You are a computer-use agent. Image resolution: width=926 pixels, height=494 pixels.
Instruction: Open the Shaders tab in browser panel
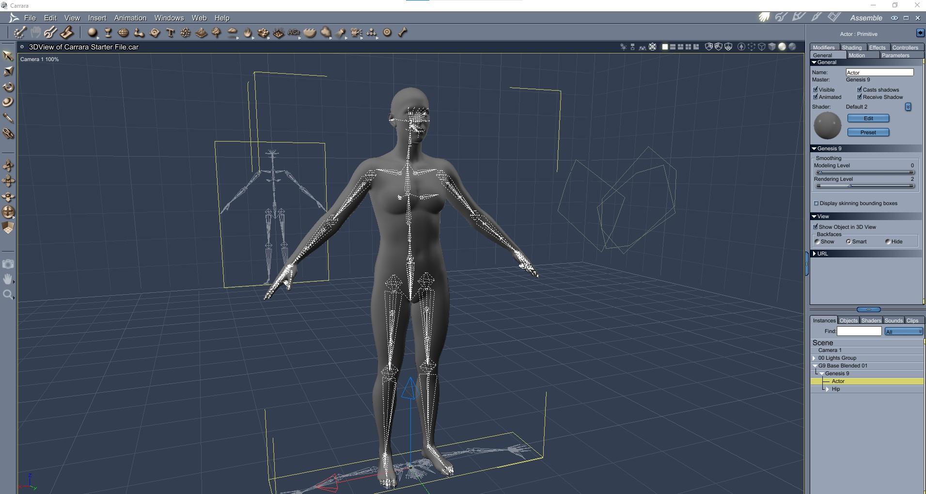(x=871, y=320)
